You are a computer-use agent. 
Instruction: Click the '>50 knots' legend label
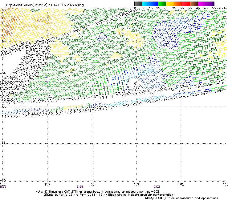[219, 8]
